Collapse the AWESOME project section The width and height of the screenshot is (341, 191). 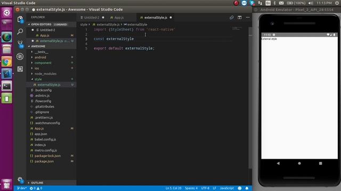(51, 46)
